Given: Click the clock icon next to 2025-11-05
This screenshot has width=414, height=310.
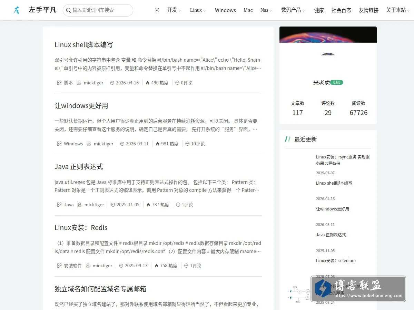Looking at the screenshot, I should click(x=113, y=205).
